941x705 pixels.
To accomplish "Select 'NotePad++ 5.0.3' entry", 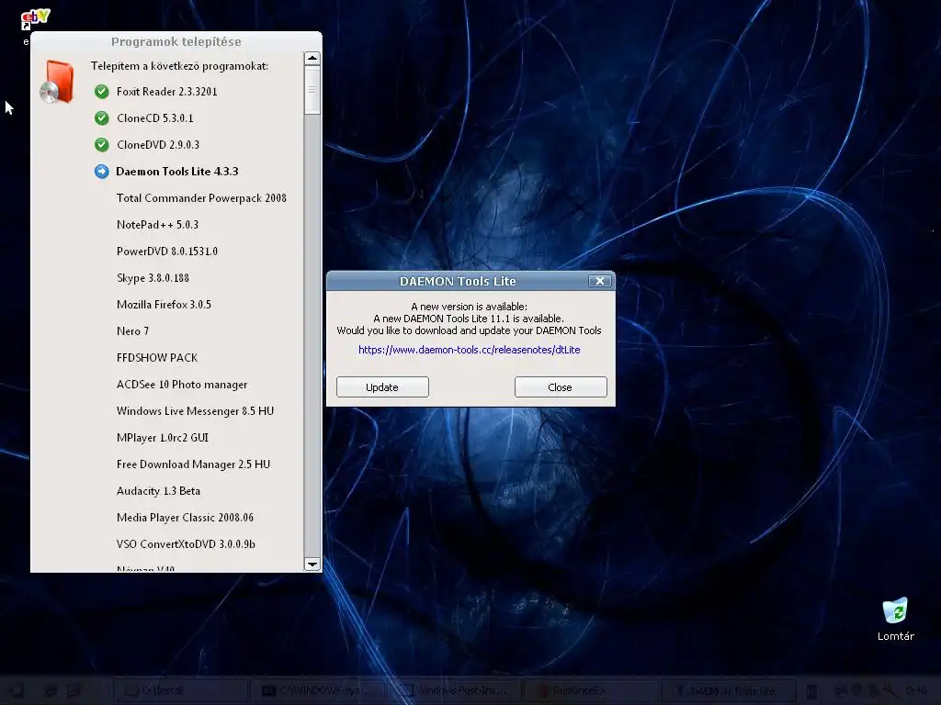I will (157, 225).
